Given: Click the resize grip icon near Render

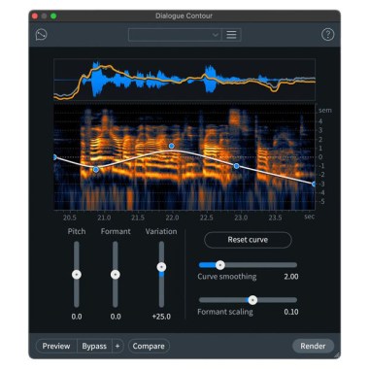Looking at the screenshot, I should pos(337,354).
